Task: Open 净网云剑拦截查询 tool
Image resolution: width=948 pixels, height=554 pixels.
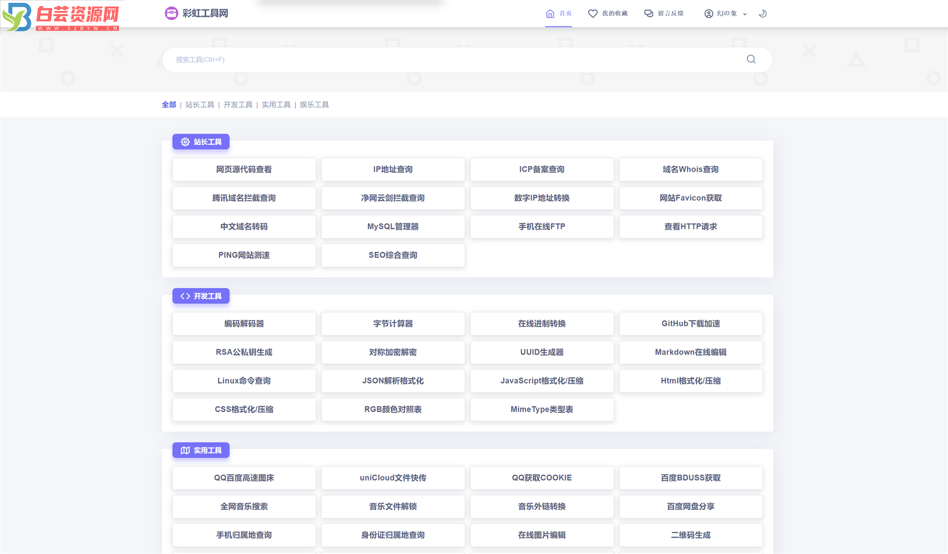Action: click(393, 198)
